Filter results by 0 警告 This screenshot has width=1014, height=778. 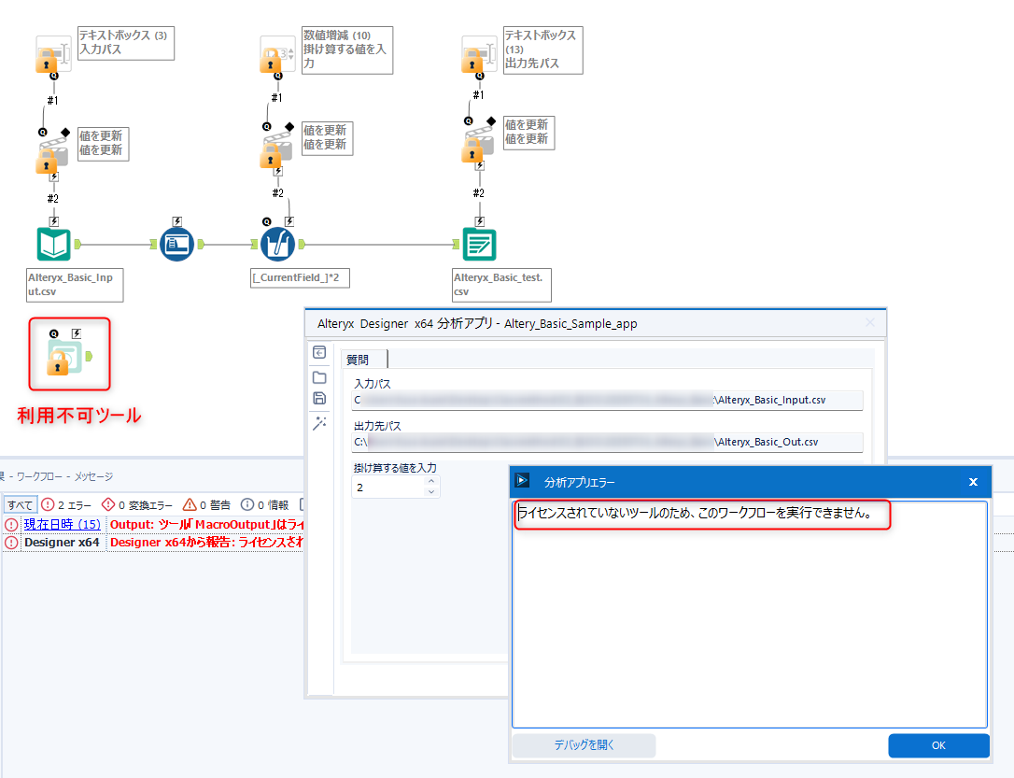tap(206, 505)
